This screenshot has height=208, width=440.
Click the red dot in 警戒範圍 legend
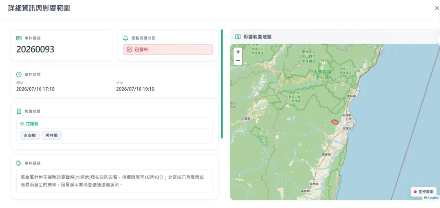point(415,192)
